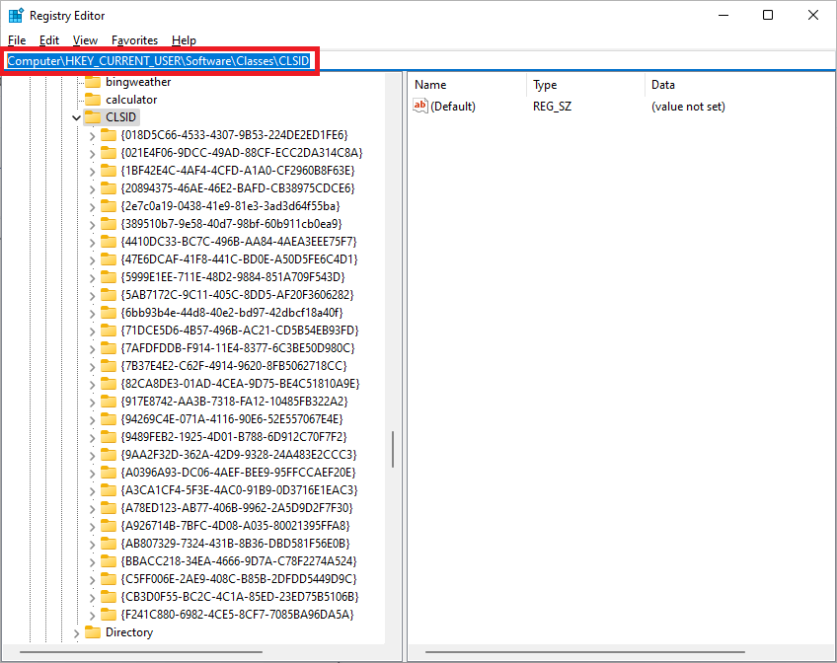Expand key {389510b7-9e58-40d7-98bf-60b911cb0ea9}
The width and height of the screenshot is (837, 663).
(92, 225)
